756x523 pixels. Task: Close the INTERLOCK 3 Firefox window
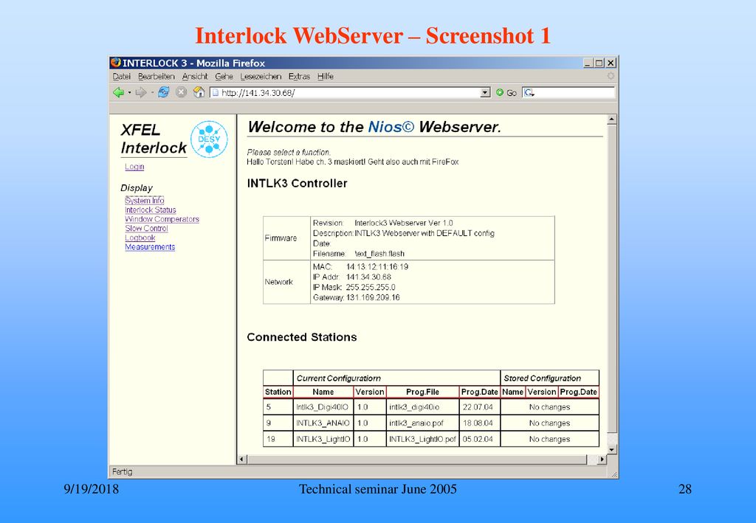pyautogui.click(x=611, y=63)
